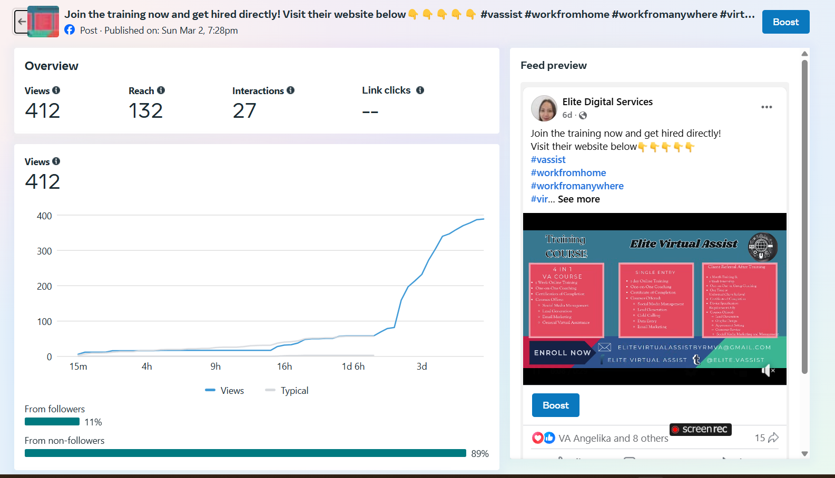Click the 3d label on the chart axis
The height and width of the screenshot is (478, 835).
click(x=422, y=367)
